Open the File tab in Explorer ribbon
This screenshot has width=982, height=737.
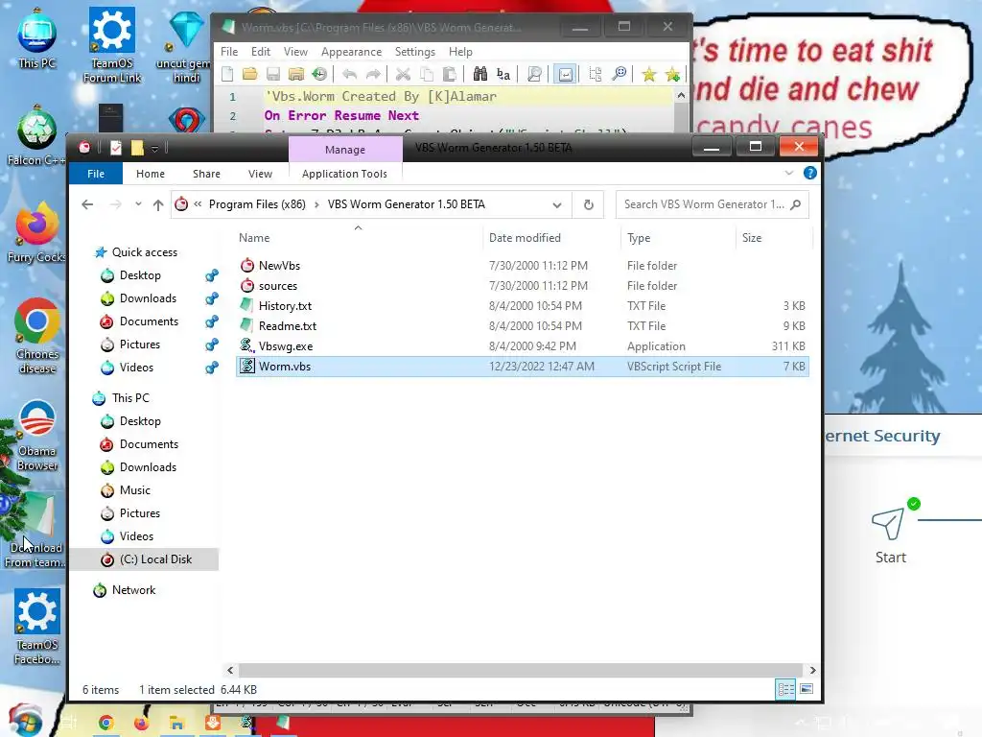[96, 174]
